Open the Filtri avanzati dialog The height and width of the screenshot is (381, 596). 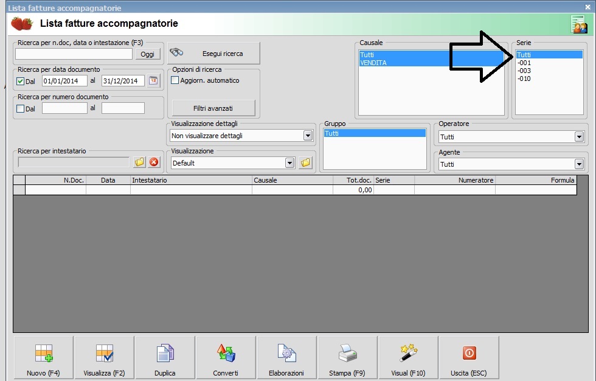[x=213, y=108]
